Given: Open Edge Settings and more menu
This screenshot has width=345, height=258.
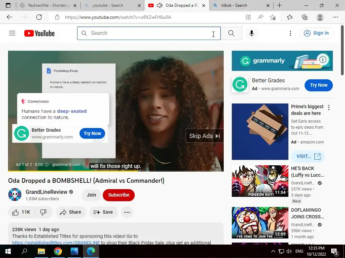Looking at the screenshot, I should coord(335,17).
